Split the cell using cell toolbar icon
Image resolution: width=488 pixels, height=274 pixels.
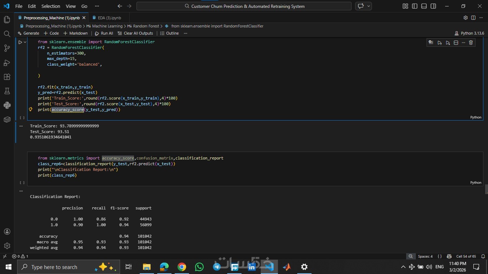456,43
